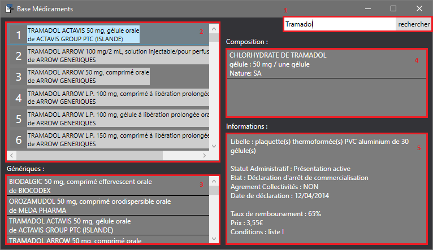Select result 4 TRAMADOL ARROW L.P. 100 mg comprimé
The width and height of the screenshot is (433, 250).
[x=109, y=98]
